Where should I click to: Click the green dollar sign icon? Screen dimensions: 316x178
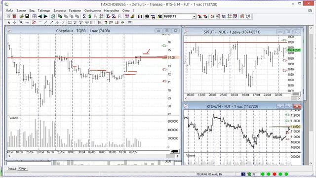90,16
